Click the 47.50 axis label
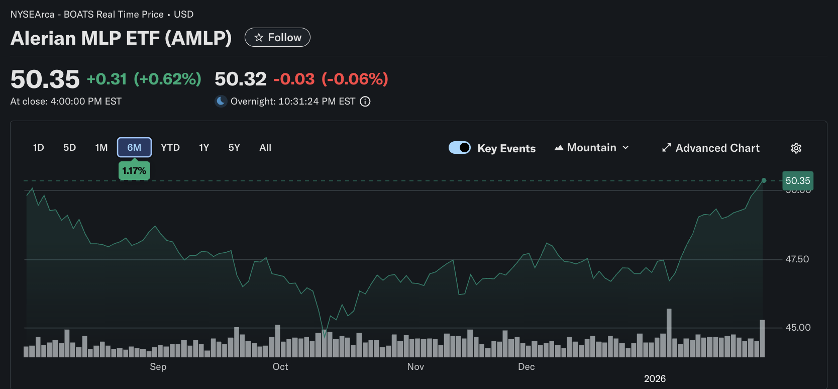 (x=797, y=259)
